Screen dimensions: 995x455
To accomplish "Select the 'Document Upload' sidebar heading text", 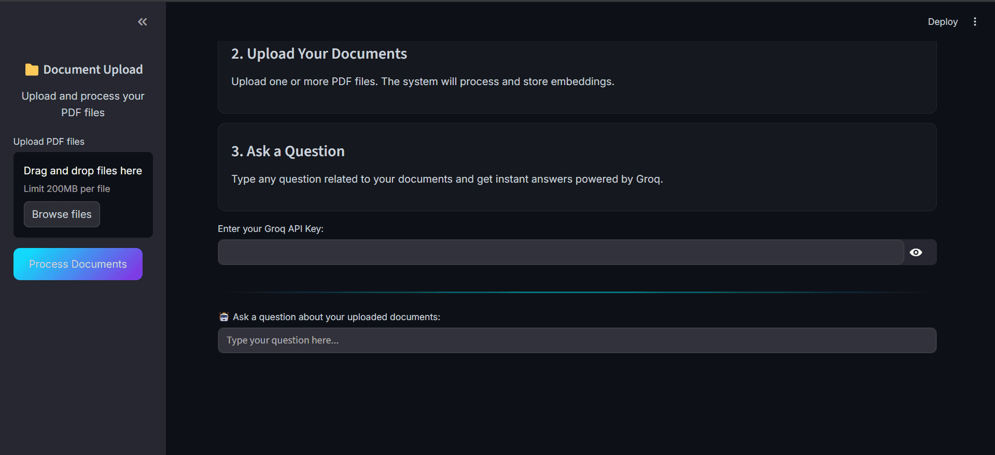I will pyautogui.click(x=93, y=70).
